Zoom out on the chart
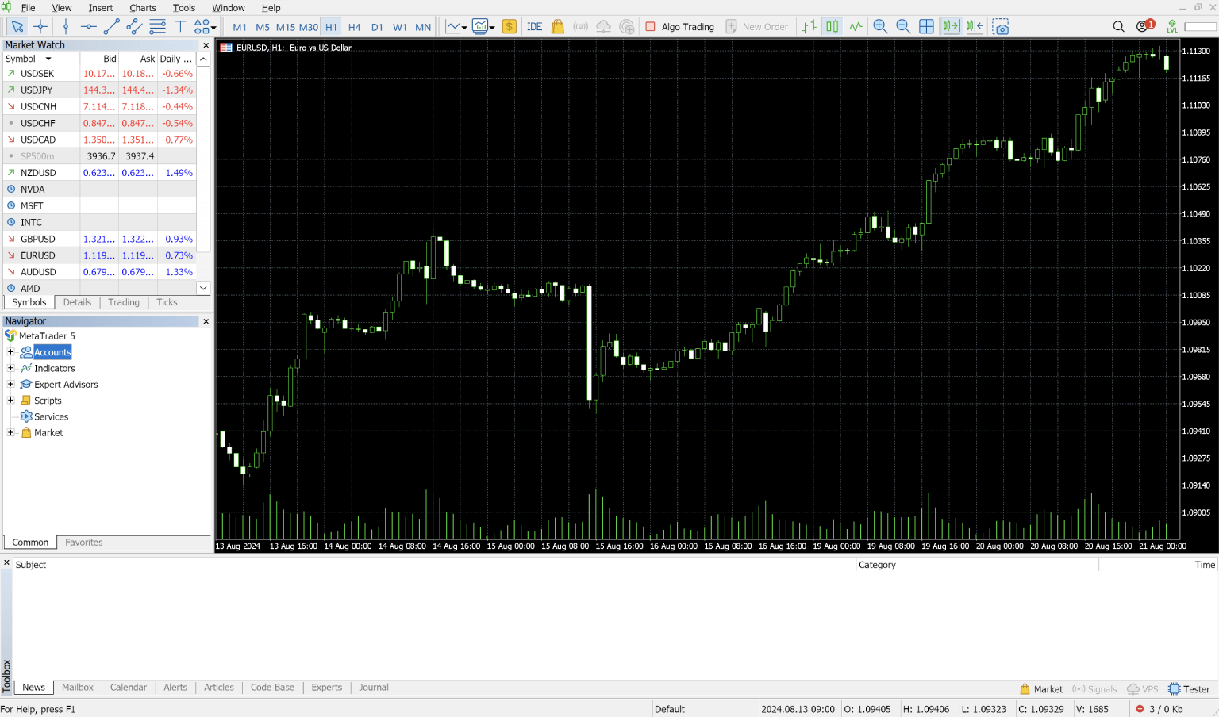The width and height of the screenshot is (1219, 717). (903, 27)
